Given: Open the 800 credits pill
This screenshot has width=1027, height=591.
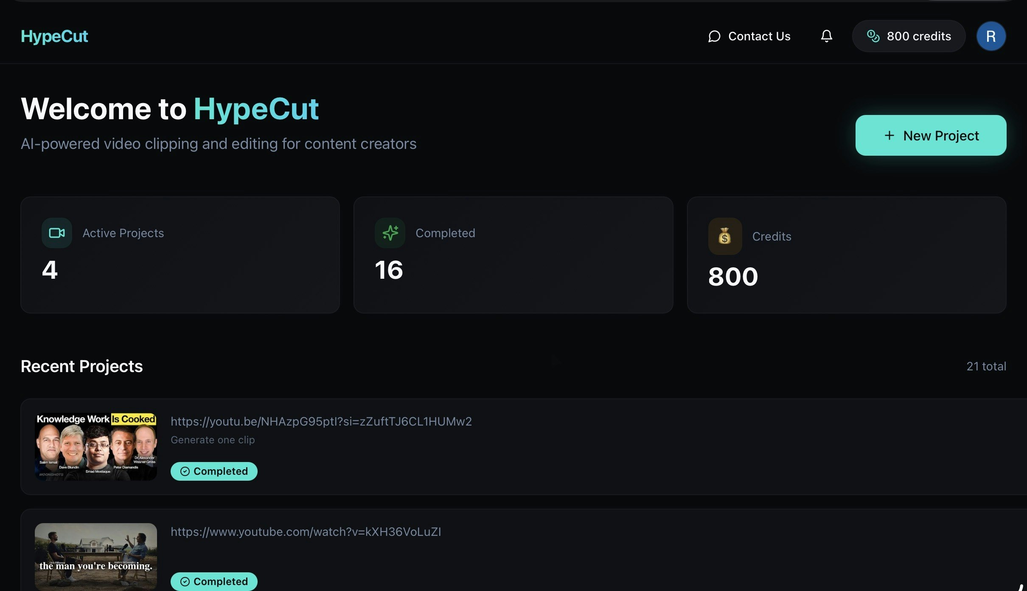Looking at the screenshot, I should click(909, 36).
